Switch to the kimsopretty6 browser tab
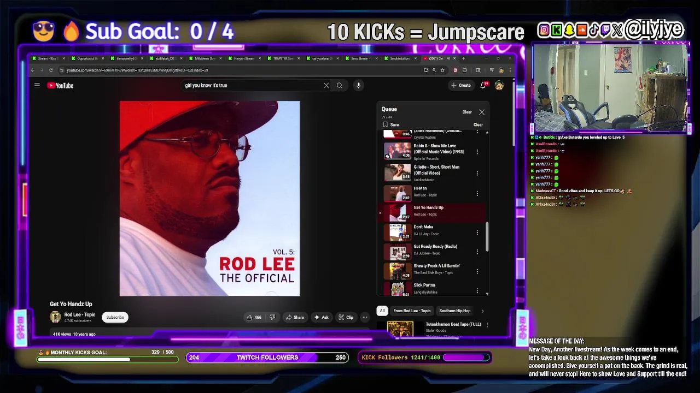 point(126,58)
